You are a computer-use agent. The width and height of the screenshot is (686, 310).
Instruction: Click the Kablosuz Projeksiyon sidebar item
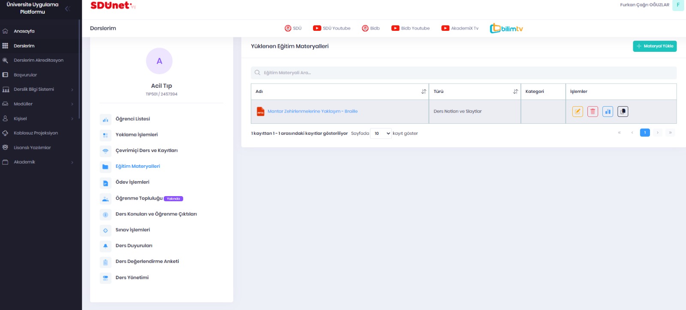click(x=36, y=133)
